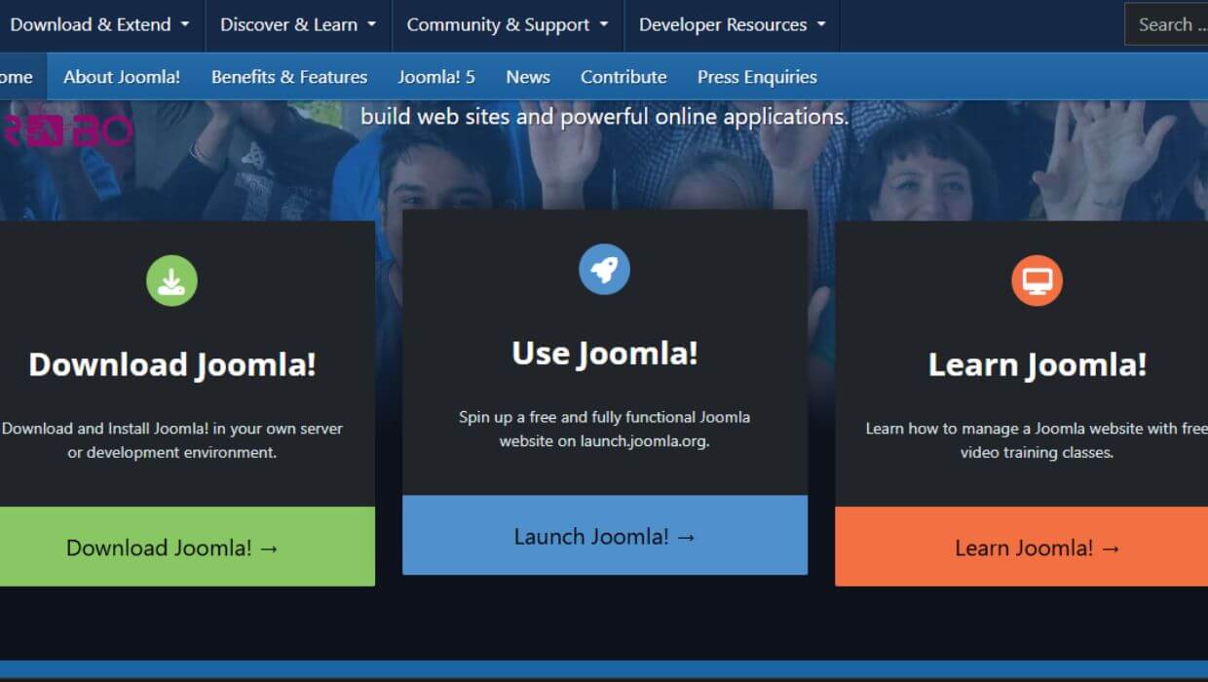Image resolution: width=1208 pixels, height=682 pixels.
Task: Click the 'Download and Install Joomla!' description
Action: (172, 440)
